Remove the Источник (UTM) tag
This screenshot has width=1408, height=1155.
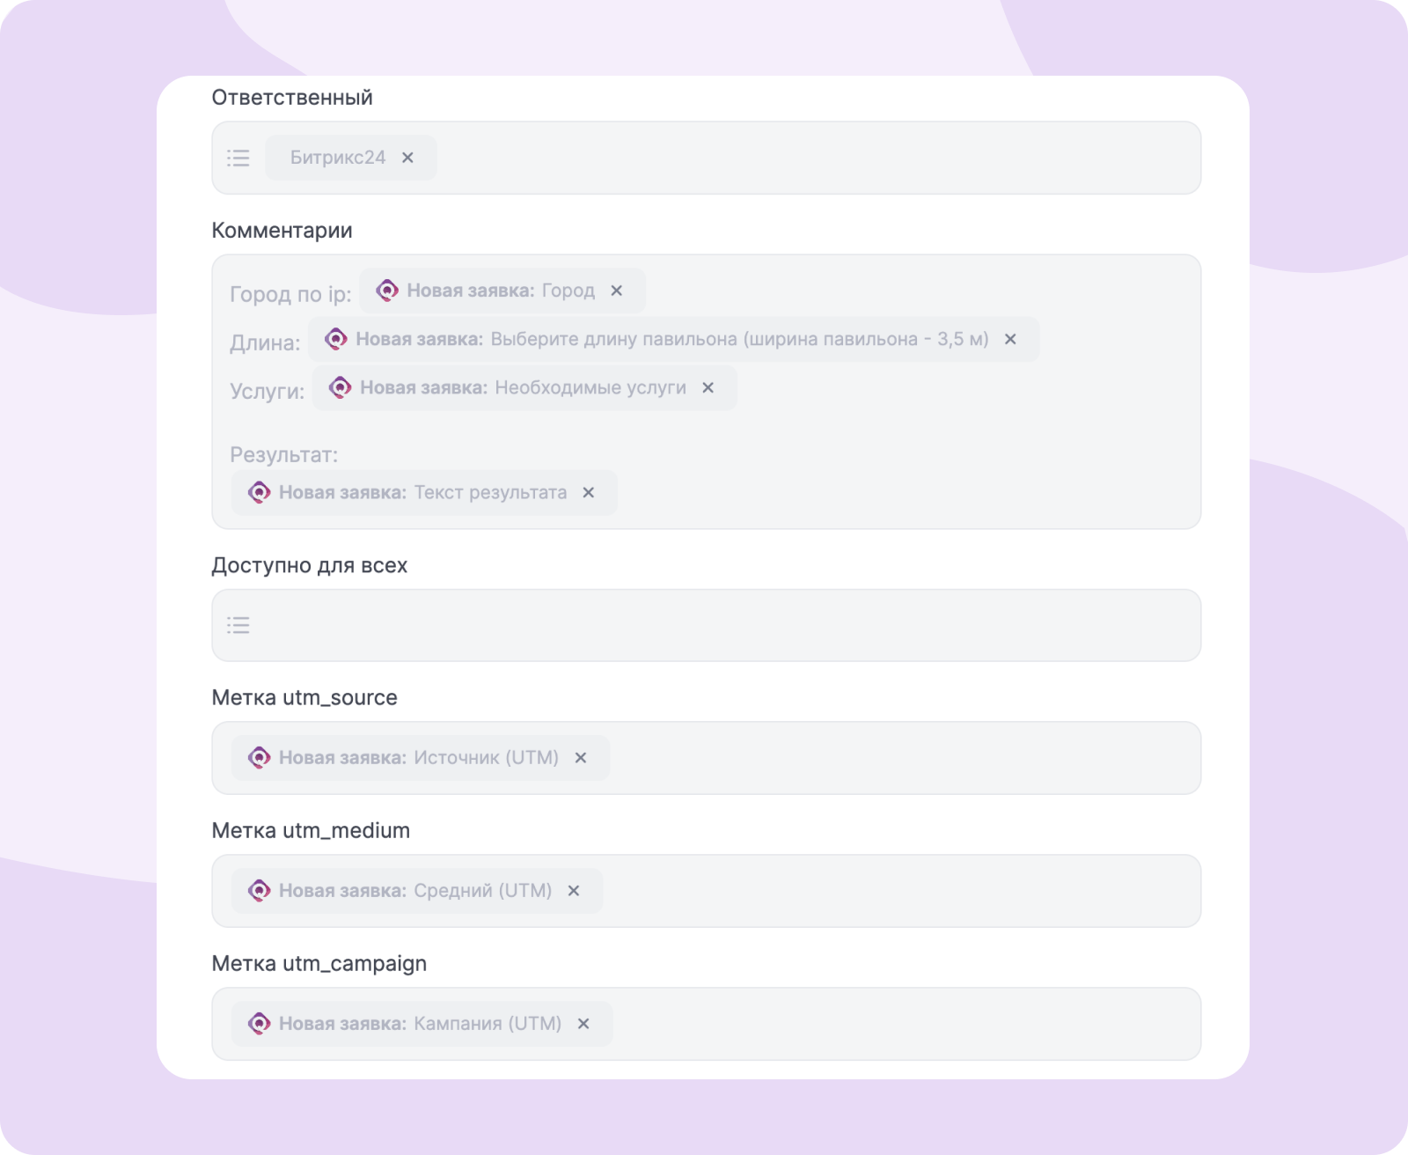click(x=581, y=757)
